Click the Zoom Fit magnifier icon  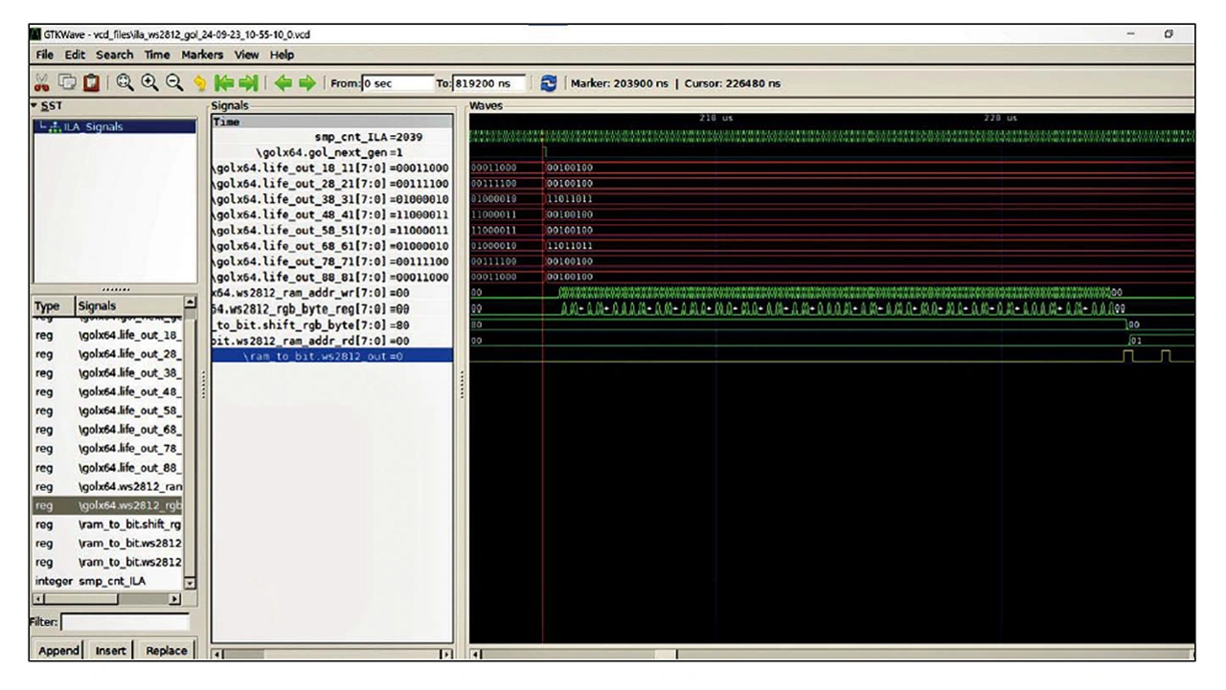(125, 83)
